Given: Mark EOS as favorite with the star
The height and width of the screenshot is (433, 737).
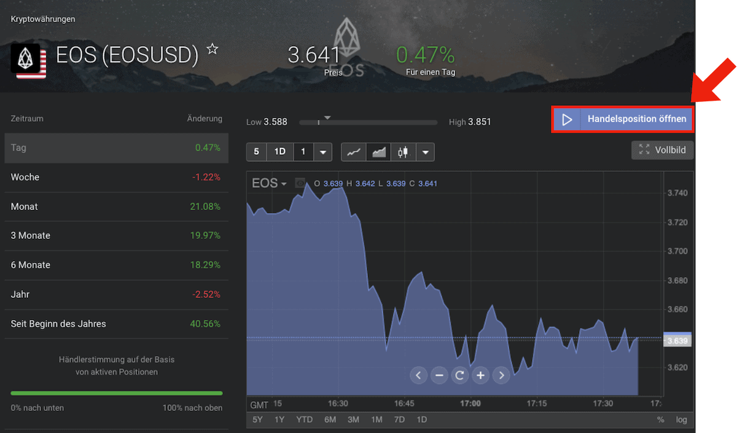Looking at the screenshot, I should [212, 50].
